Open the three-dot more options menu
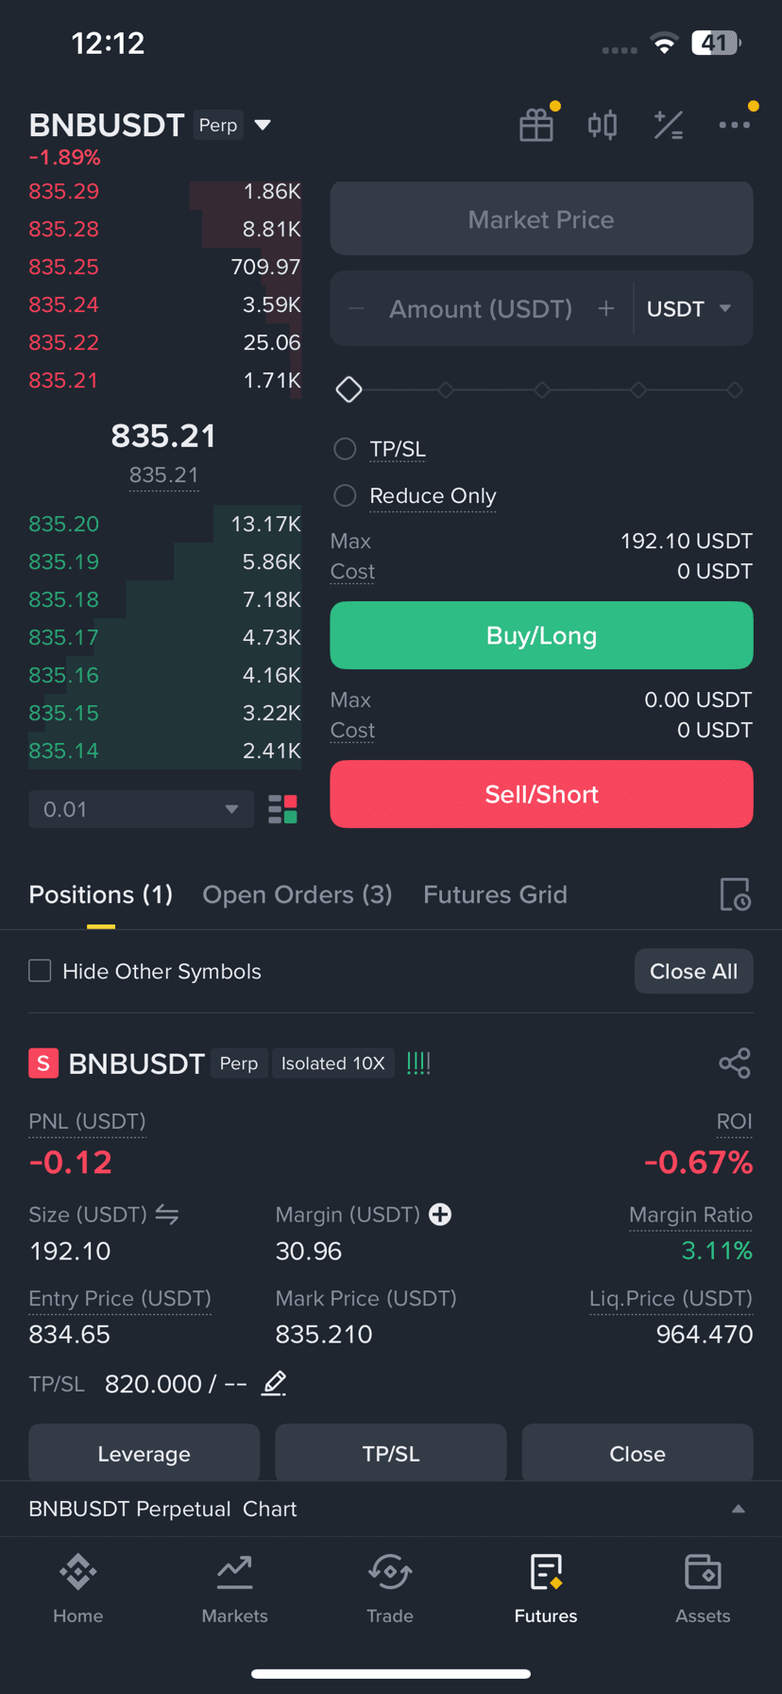This screenshot has height=1694, width=782. 734,125
